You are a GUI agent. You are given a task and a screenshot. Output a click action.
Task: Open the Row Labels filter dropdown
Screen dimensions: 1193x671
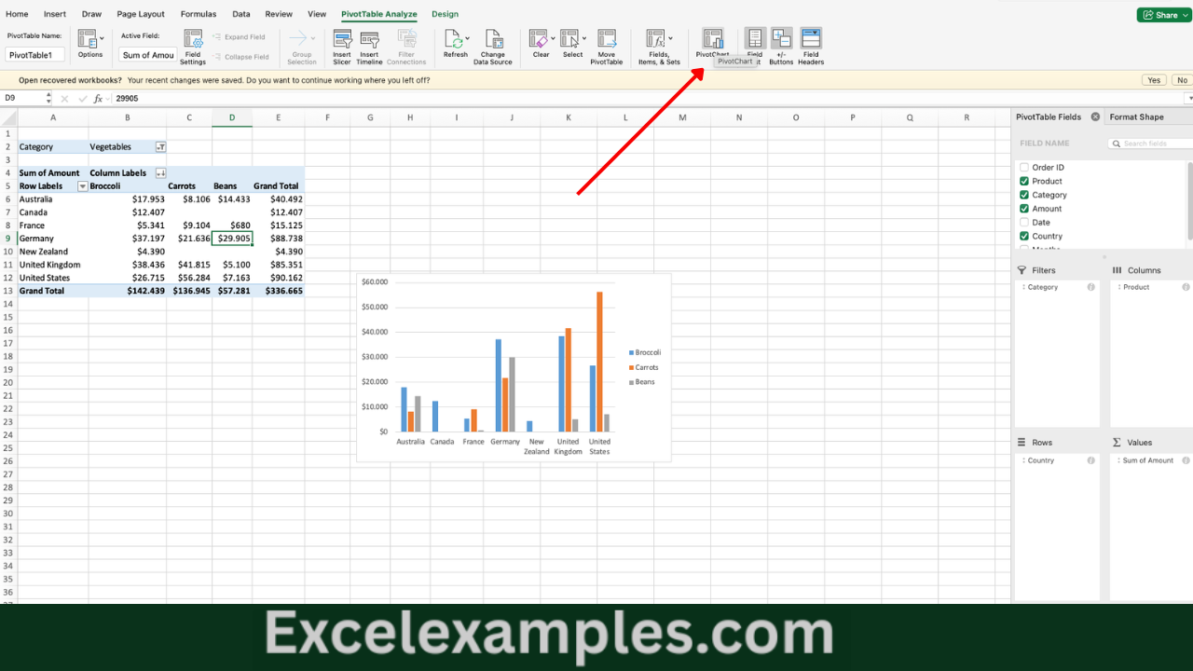82,185
